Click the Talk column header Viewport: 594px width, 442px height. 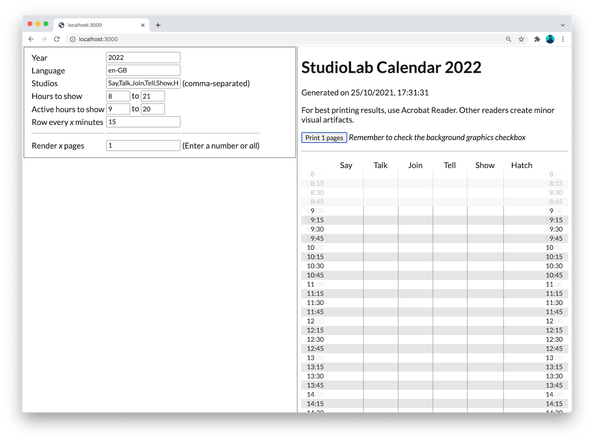[380, 165]
